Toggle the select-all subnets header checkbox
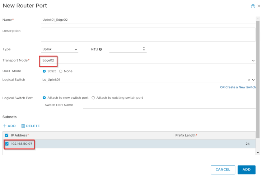 coord(7,136)
